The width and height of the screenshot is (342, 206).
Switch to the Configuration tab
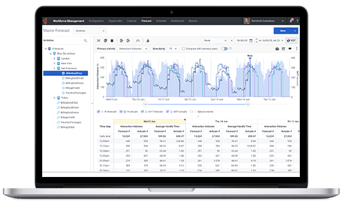(x=96, y=21)
